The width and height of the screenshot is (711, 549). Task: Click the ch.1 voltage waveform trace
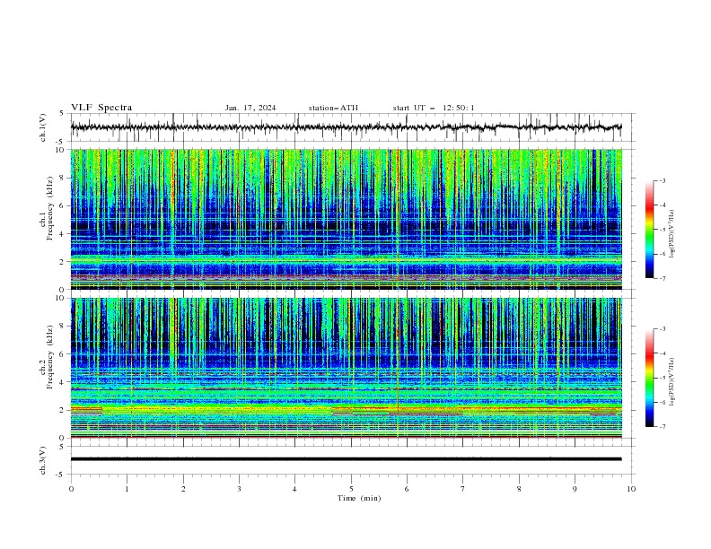(x=346, y=127)
